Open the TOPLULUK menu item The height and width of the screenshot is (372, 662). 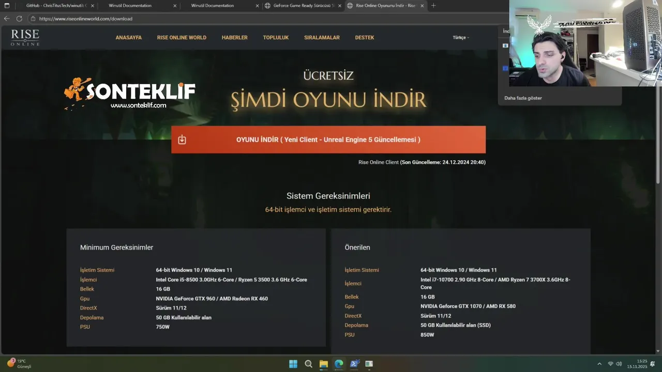coord(276,38)
